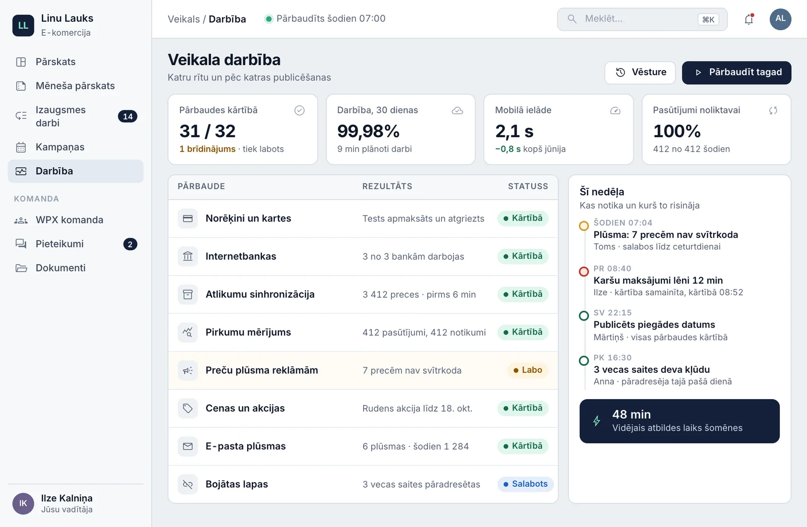Image resolution: width=807 pixels, height=527 pixels.
Task: Click the LL workspace logo
Action: pyautogui.click(x=23, y=25)
